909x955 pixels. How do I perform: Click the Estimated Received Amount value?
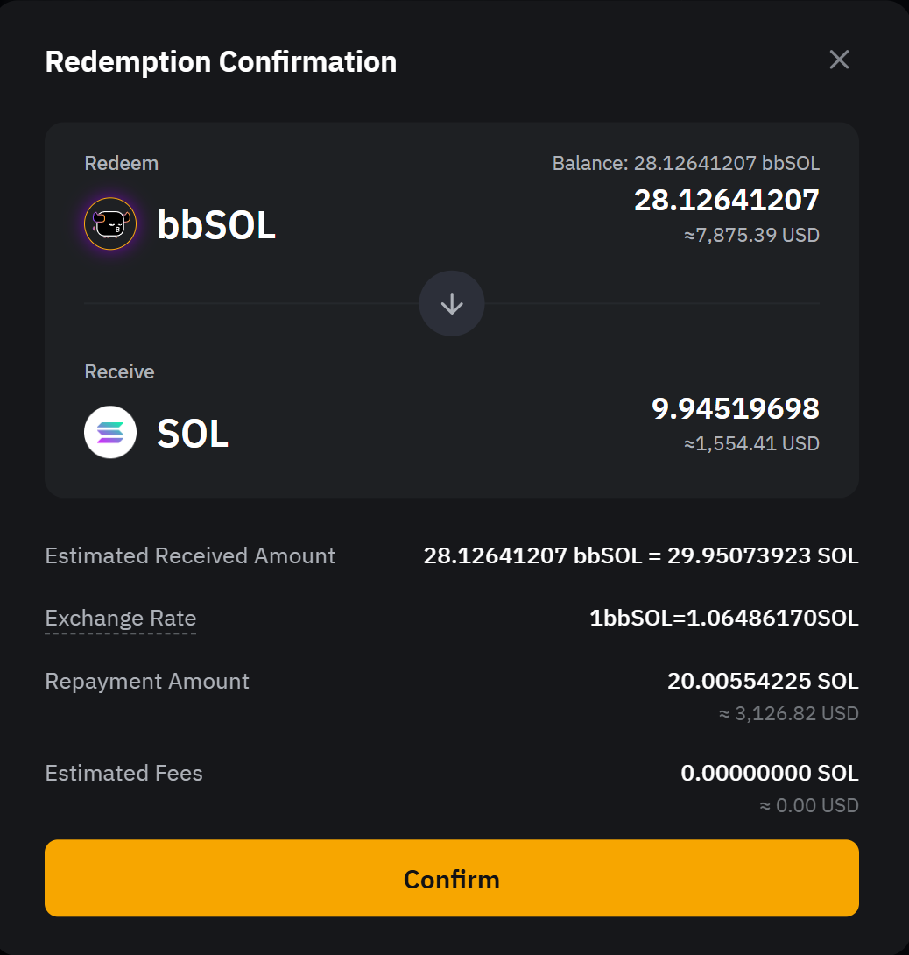(641, 555)
